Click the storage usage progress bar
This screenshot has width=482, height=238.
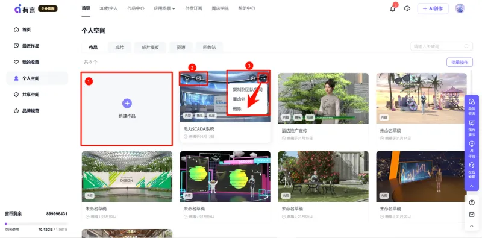pos(36,224)
